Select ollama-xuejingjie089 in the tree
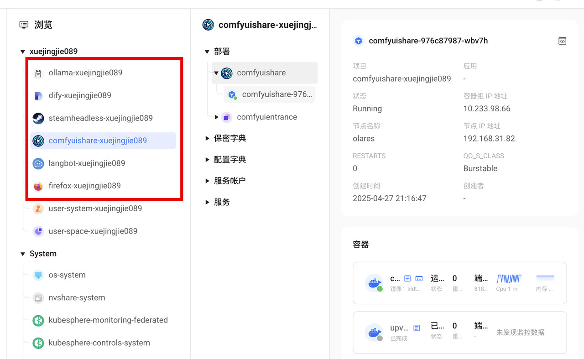The width and height of the screenshot is (584, 359). (85, 73)
